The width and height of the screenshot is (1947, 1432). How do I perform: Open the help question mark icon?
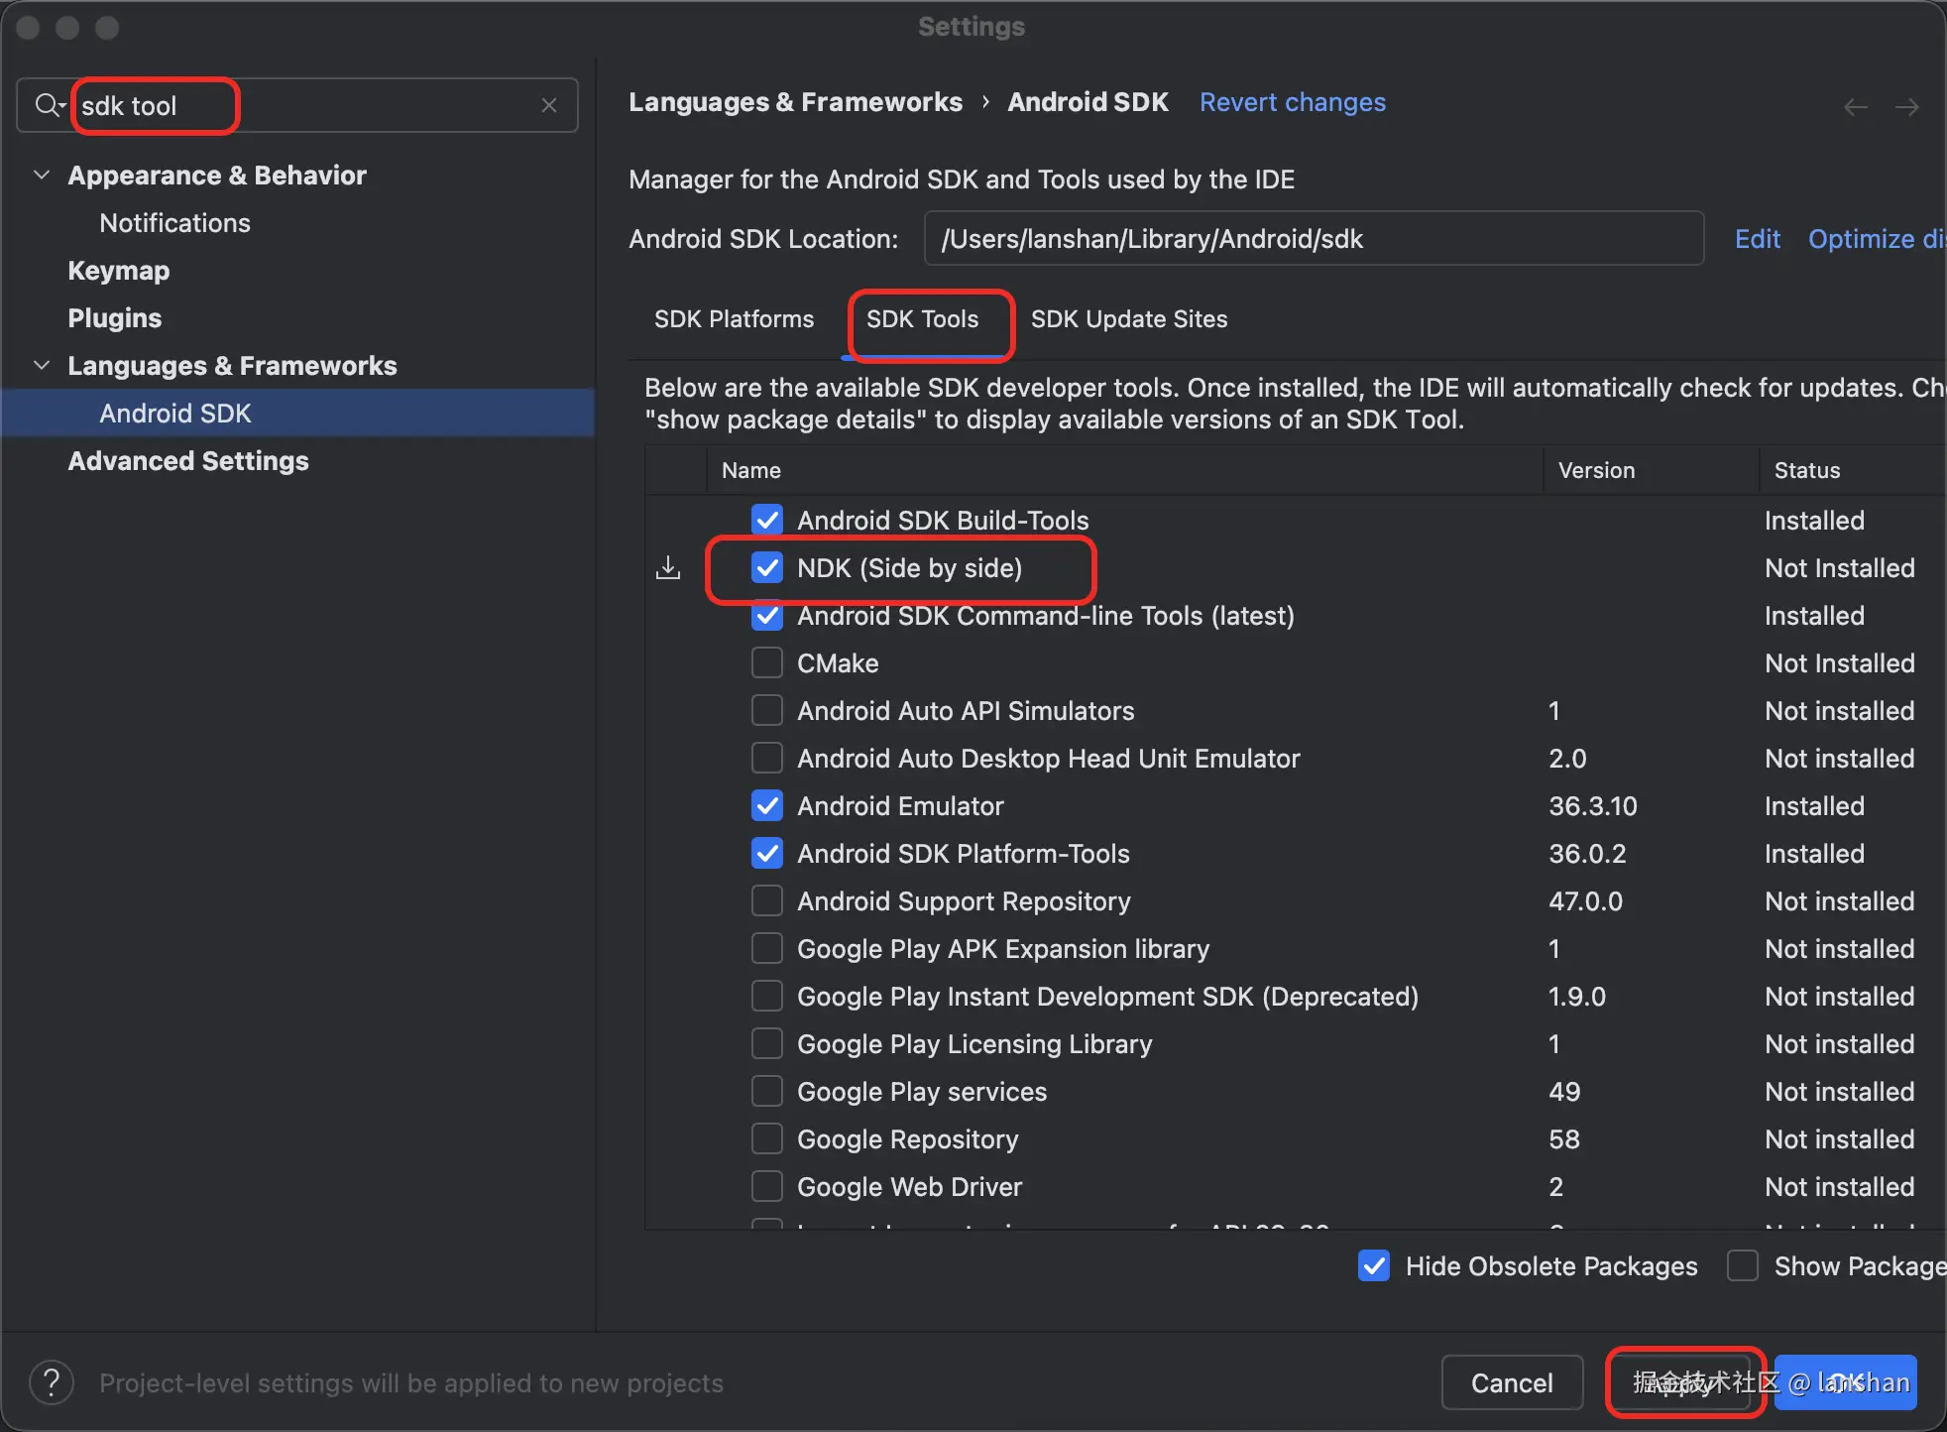[x=52, y=1382]
